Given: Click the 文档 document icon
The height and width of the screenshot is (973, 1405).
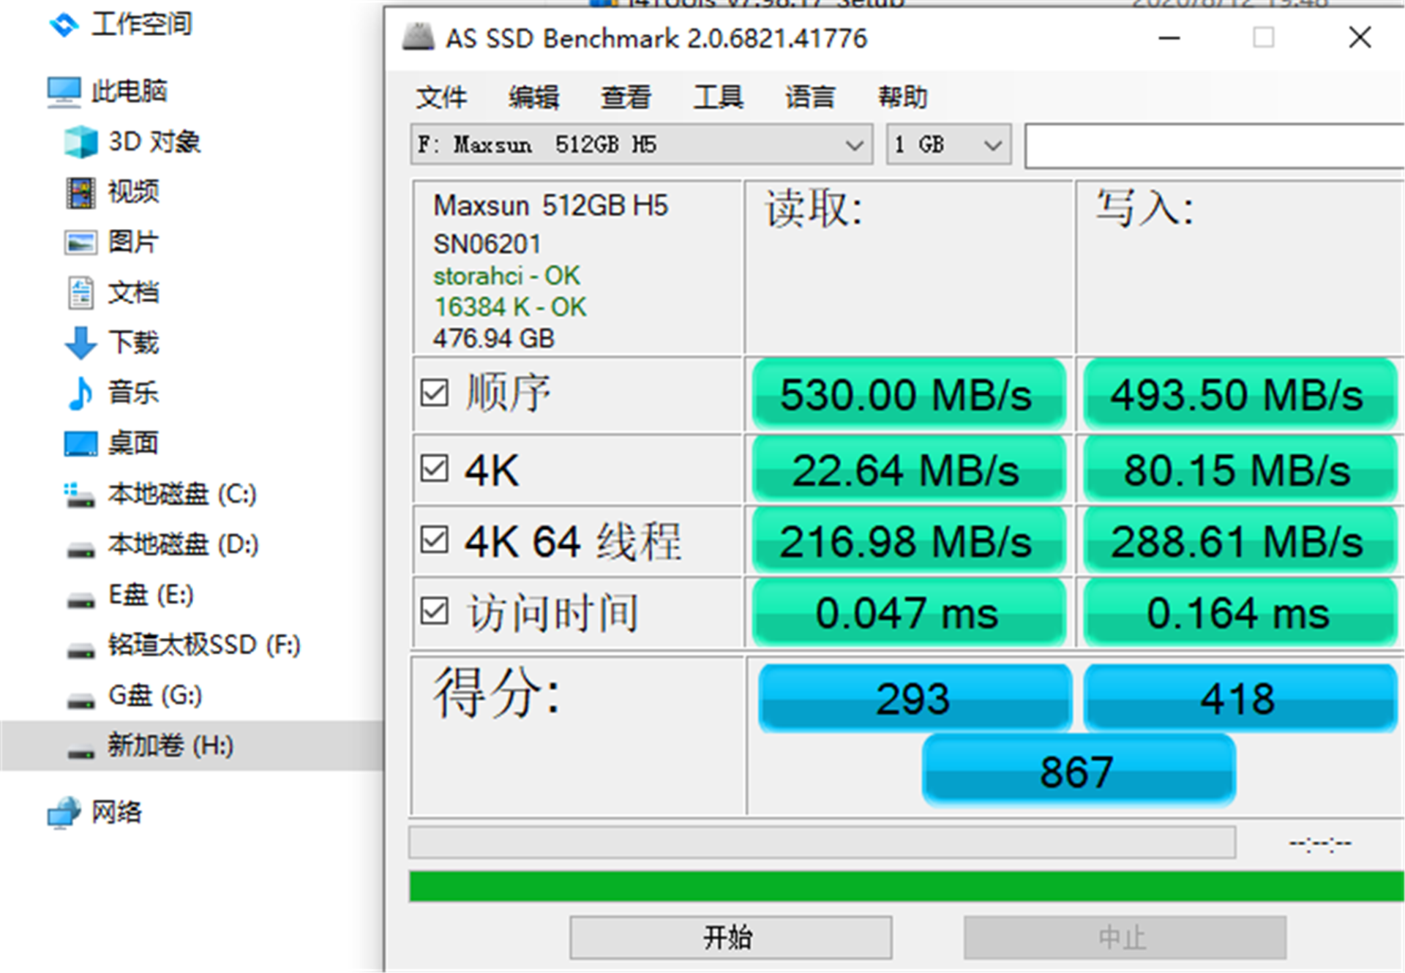Looking at the screenshot, I should tap(80, 293).
